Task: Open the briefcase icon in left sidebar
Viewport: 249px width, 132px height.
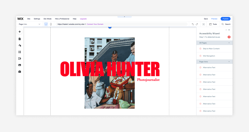Action: click(x=20, y=72)
